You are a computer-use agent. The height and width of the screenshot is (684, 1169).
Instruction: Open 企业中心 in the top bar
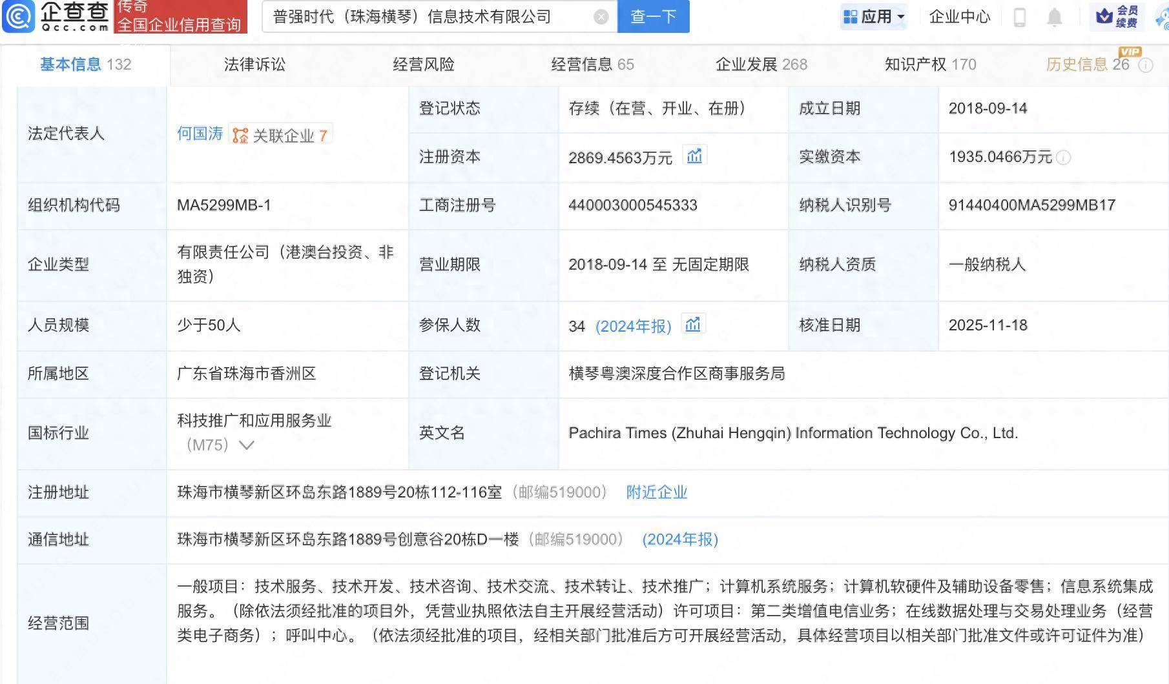958,17
